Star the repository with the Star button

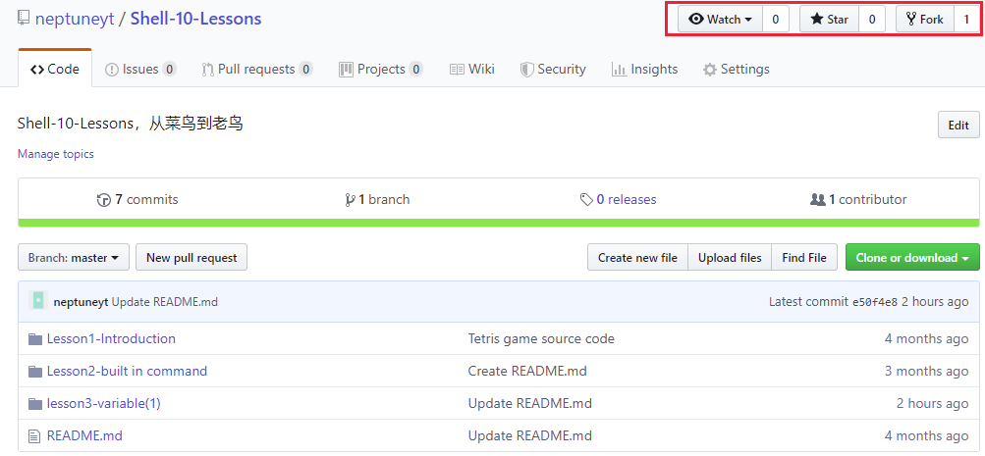[829, 20]
